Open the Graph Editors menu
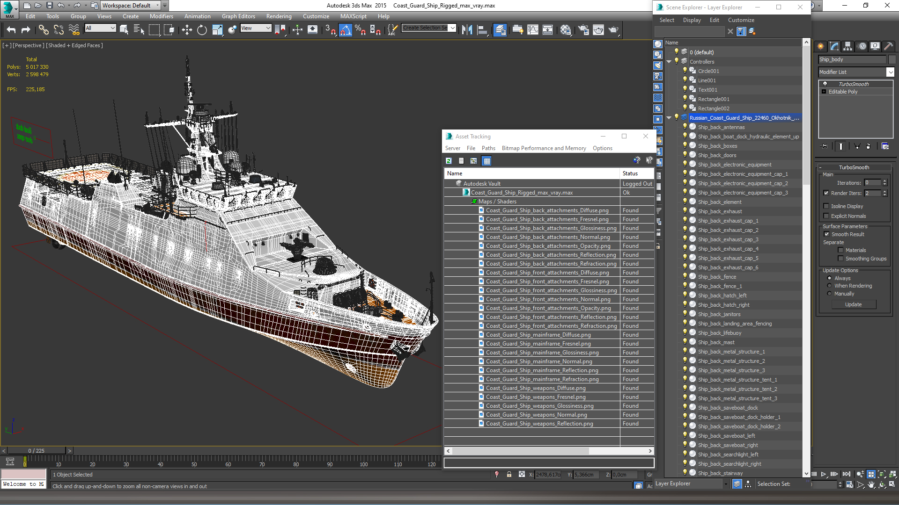This screenshot has height=505, width=899. coord(238,16)
